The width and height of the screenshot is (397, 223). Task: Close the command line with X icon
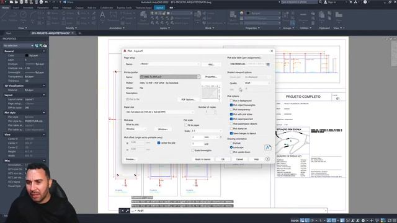[123, 211]
